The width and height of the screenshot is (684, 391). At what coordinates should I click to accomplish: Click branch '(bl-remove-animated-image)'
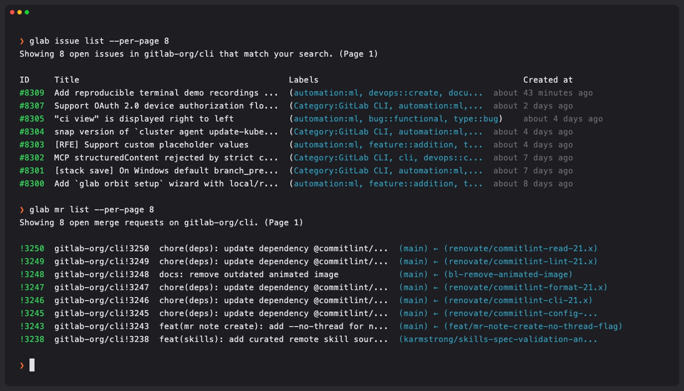(508, 274)
